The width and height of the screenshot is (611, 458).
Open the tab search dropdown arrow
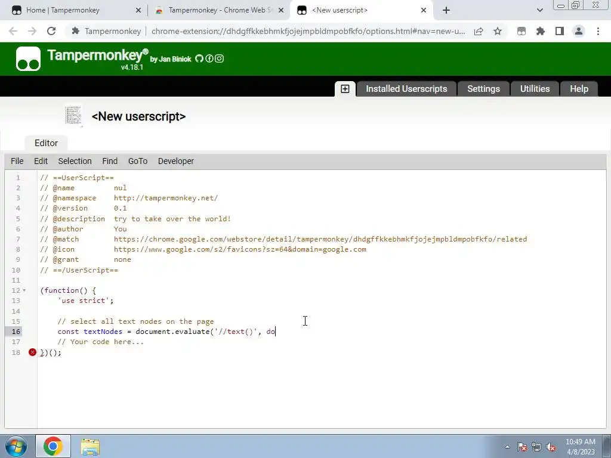tap(539, 10)
